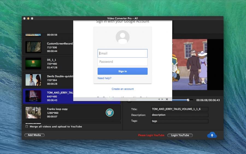Click the '00:06:08/00:06:43' playback time
The image size is (246, 154).
pyautogui.click(x=208, y=100)
